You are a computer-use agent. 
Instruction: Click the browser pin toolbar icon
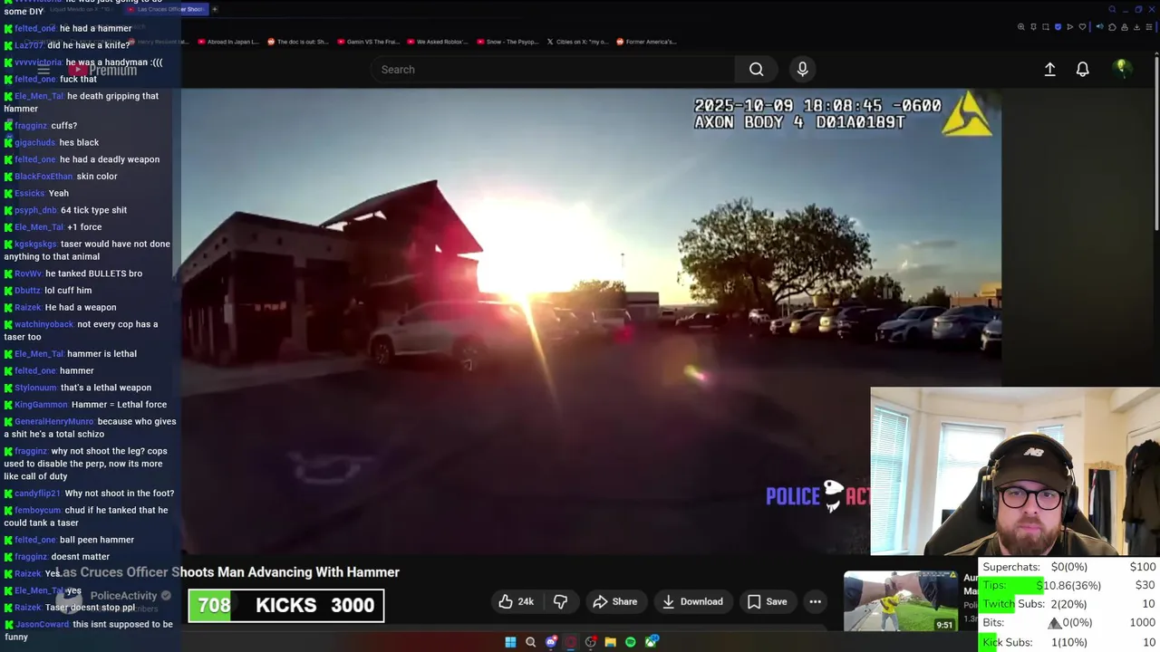coord(1033,27)
